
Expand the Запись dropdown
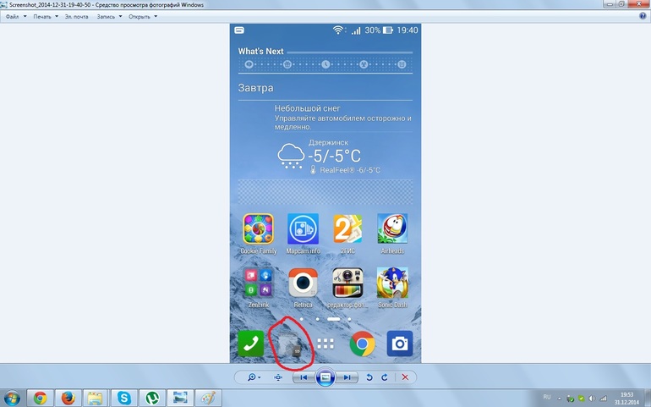[108, 16]
